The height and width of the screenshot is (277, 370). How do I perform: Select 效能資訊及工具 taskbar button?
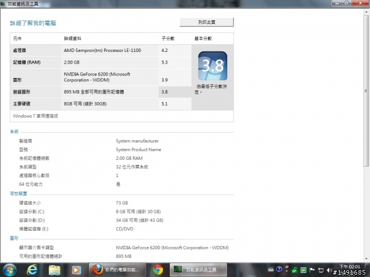tap(198, 270)
